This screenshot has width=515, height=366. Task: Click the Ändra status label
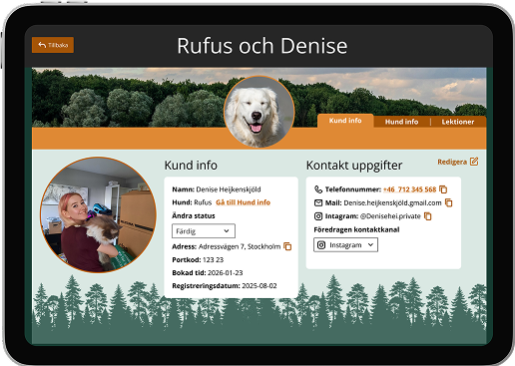pos(194,215)
